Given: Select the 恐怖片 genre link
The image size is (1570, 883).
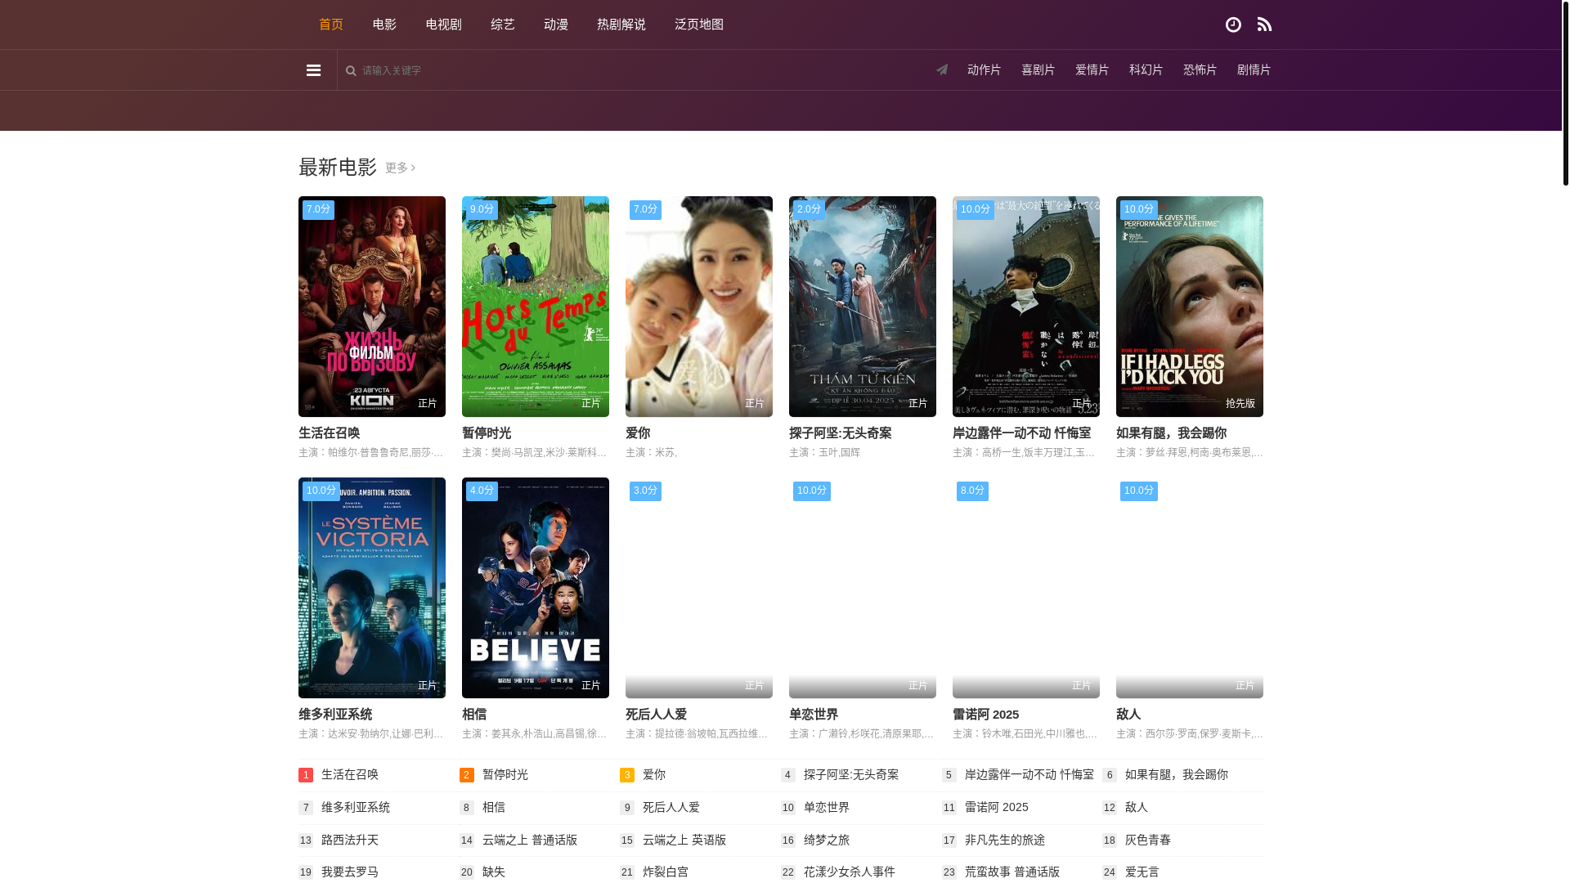Looking at the screenshot, I should [1200, 69].
